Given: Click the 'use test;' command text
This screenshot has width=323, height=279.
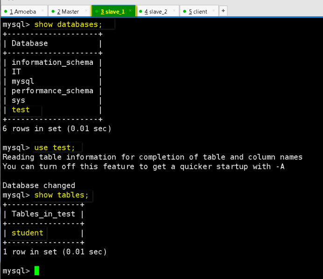Looking at the screenshot, I should [55, 147].
